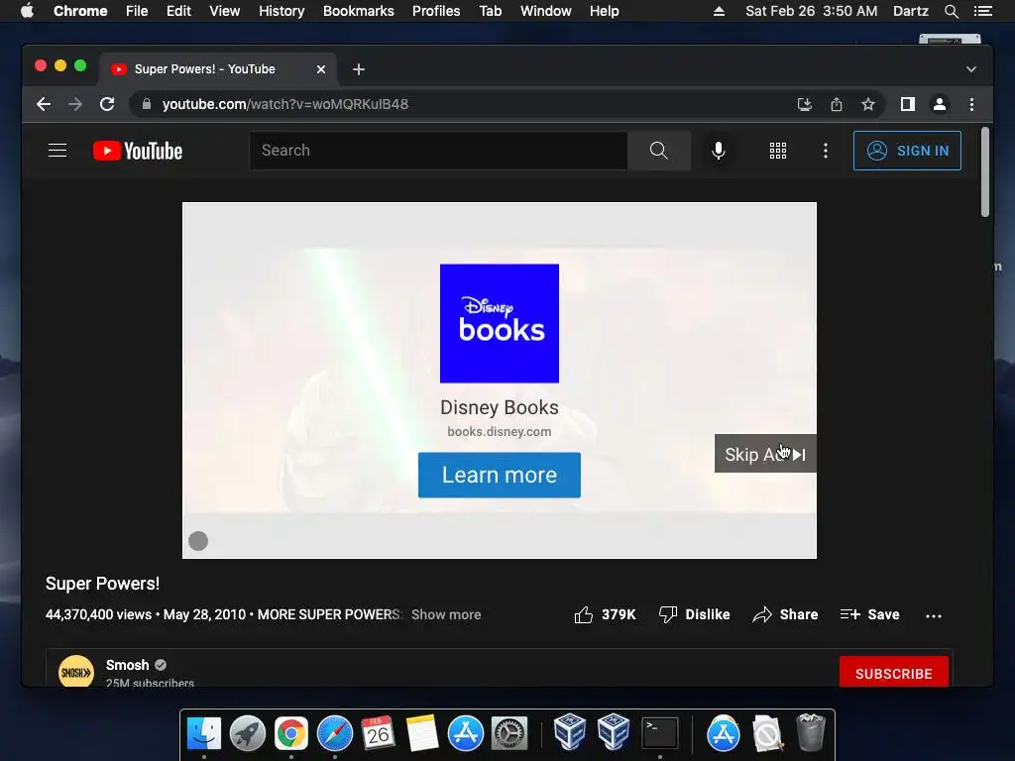Save video to playlist
The image size is (1015, 761).
pos(869,614)
